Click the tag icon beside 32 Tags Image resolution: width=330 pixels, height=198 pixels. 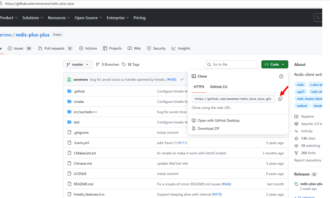click(124, 64)
